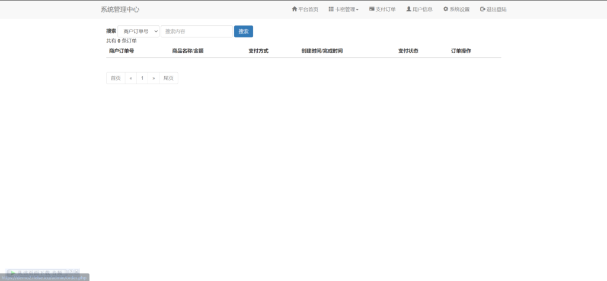This screenshot has width=607, height=281.
Task: Click the 创建时间/完成时间 column header
Action: click(x=322, y=51)
